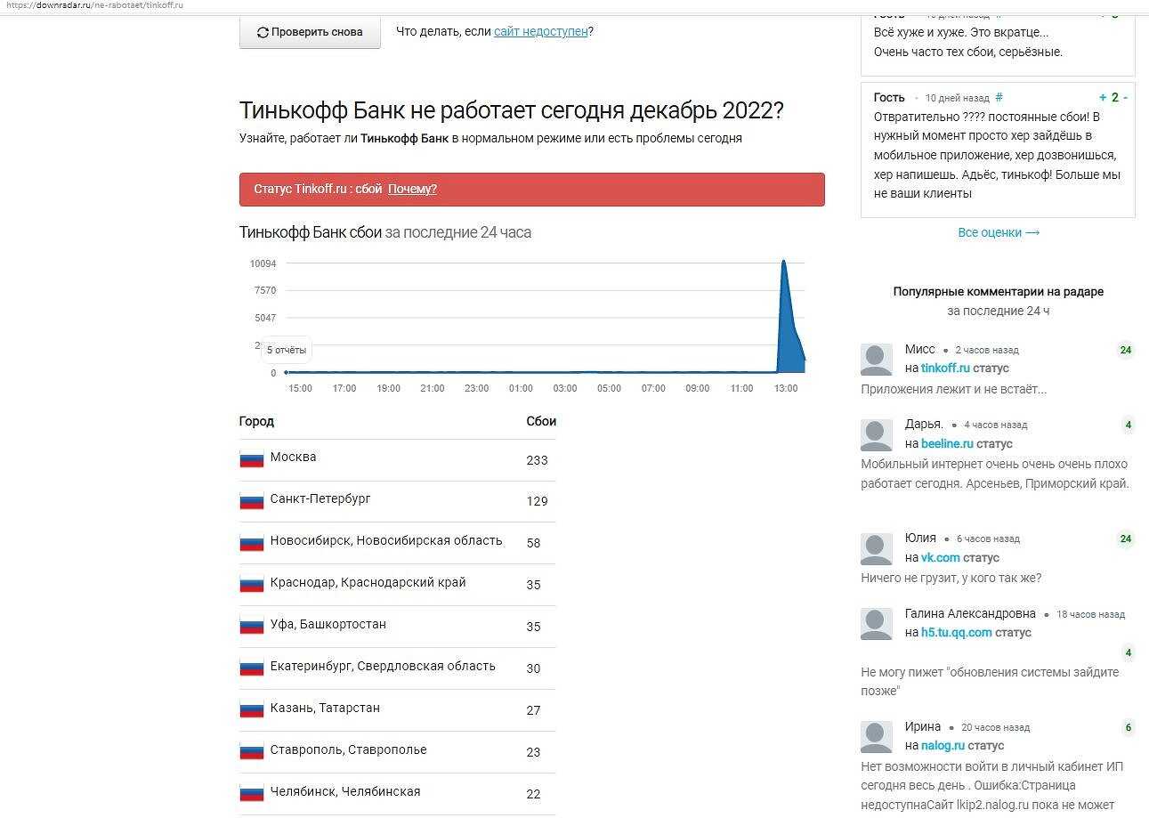The image size is (1149, 818).
Task: Open the "сайт недоступен" help link
Action: tap(540, 31)
